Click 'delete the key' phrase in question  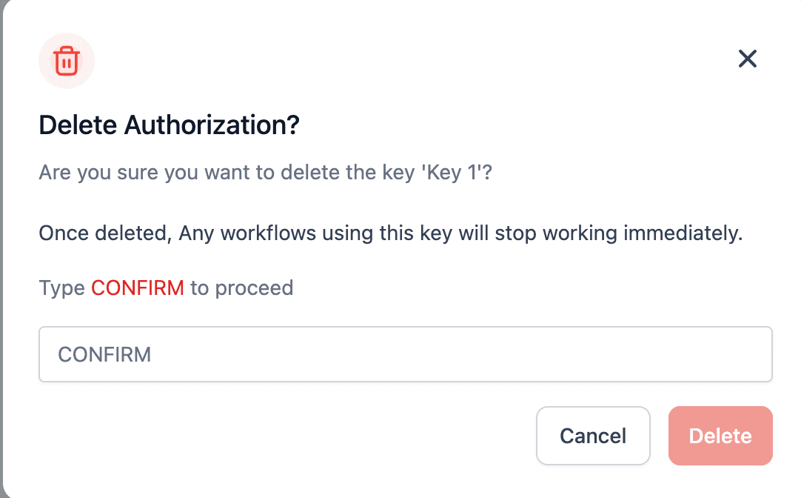point(347,173)
